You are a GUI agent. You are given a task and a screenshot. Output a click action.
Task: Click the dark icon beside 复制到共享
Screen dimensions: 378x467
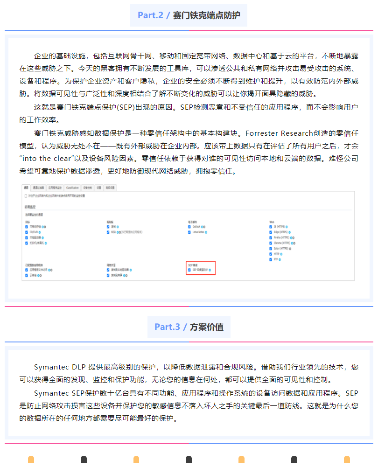click(126, 276)
